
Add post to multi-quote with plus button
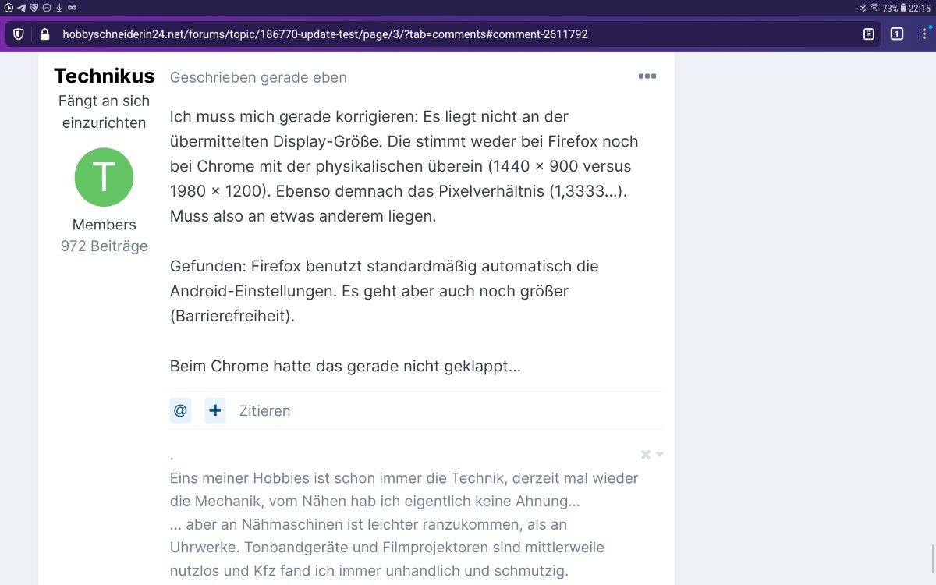(x=215, y=410)
